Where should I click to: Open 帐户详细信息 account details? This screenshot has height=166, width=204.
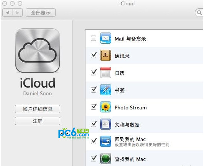click(38, 109)
